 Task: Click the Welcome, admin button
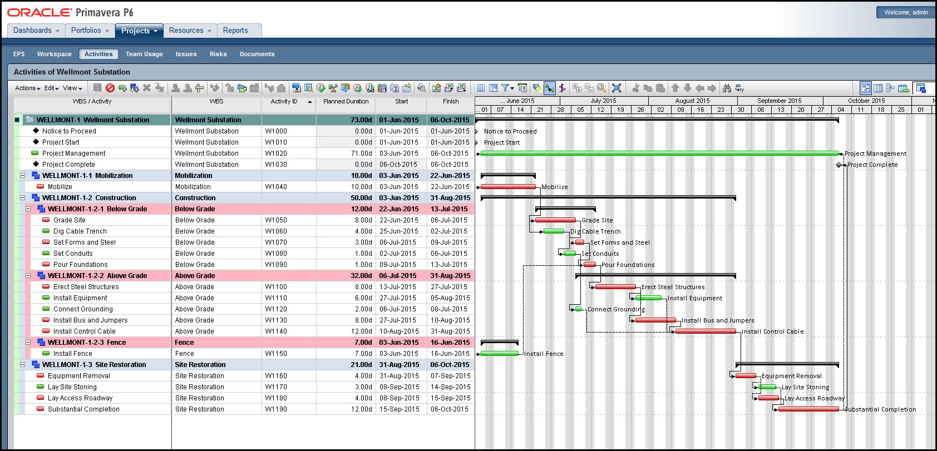[906, 12]
